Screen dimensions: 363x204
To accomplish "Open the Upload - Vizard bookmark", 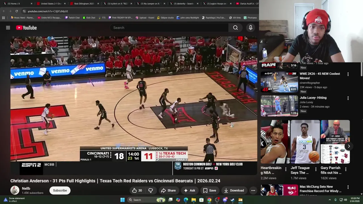I will 145,18.
